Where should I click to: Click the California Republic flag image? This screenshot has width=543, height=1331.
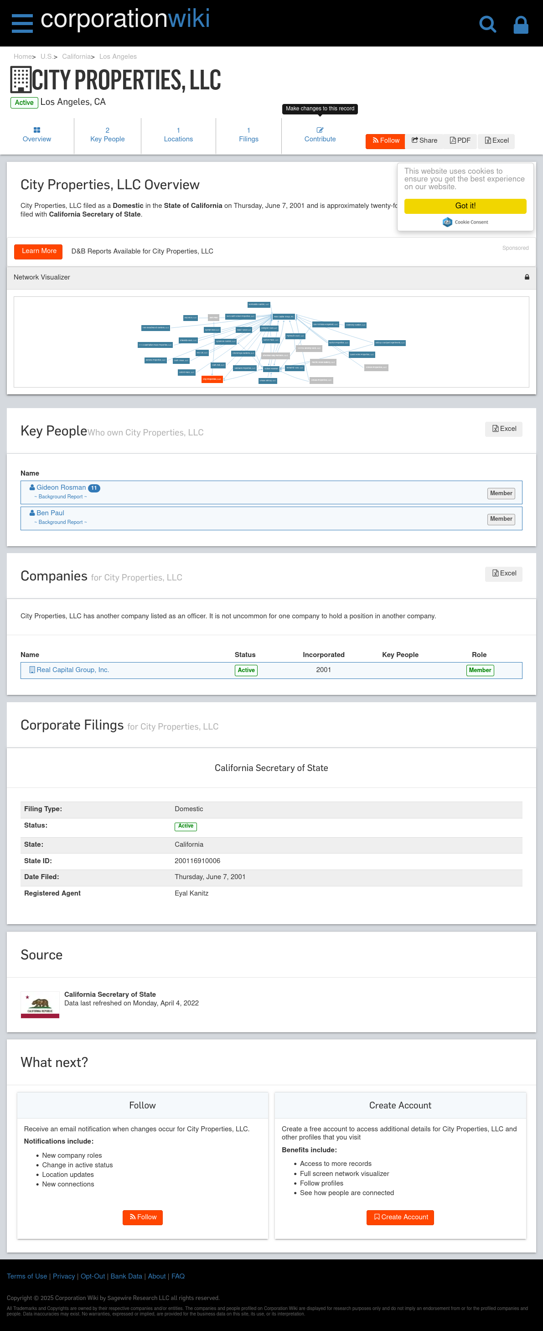click(40, 1005)
